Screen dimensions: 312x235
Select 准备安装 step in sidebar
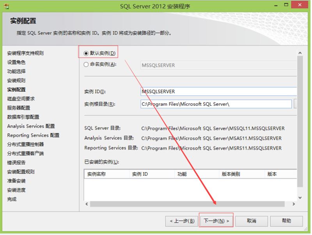16,181
